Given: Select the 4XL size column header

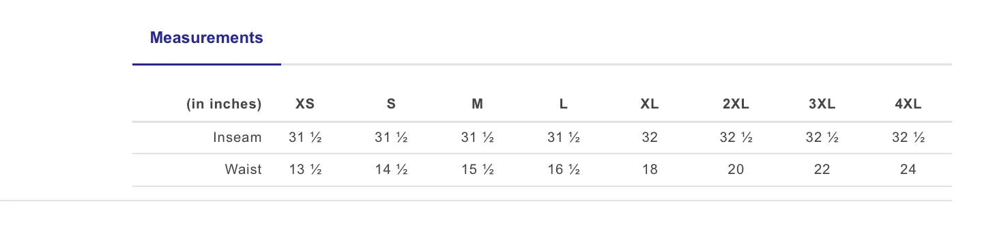Looking at the screenshot, I should coord(908,104).
